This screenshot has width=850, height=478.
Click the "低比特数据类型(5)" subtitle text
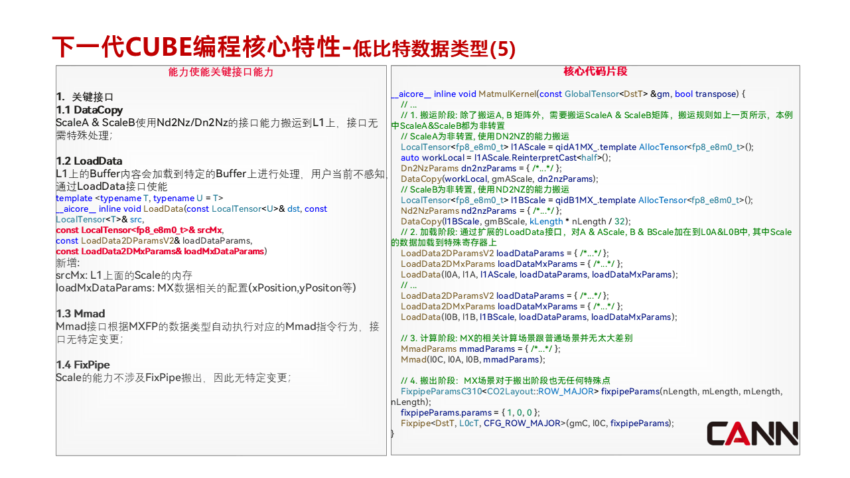coord(434,48)
